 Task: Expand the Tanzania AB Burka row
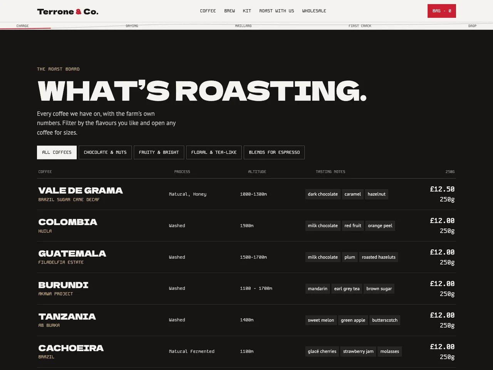[246, 320]
